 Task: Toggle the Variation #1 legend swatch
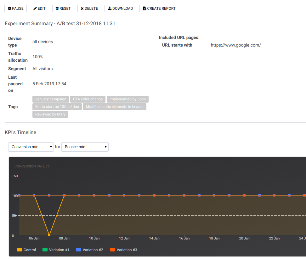coord(45,250)
